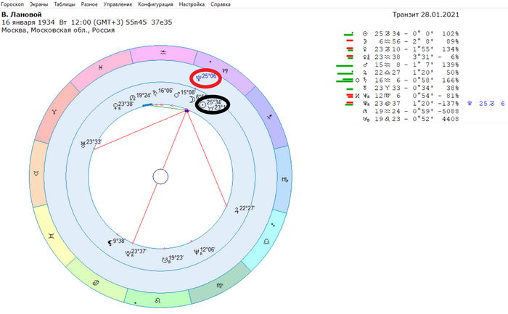Select the Mercury row with 134% in the table
Image resolution: width=508 pixels, height=314 pixels.
[402, 49]
